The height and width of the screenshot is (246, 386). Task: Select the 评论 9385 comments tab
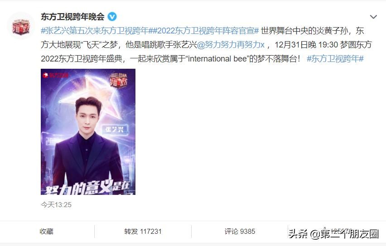pyautogui.click(x=240, y=232)
